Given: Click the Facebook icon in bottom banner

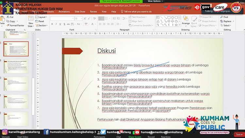Looking at the screenshot, I should pos(46,132).
